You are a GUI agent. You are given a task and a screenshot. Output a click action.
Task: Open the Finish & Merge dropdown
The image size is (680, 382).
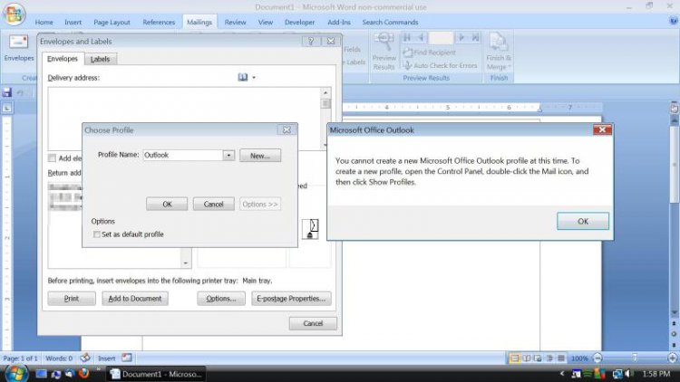(499, 51)
